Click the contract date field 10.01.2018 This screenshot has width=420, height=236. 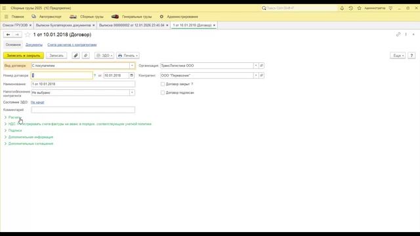coord(117,75)
